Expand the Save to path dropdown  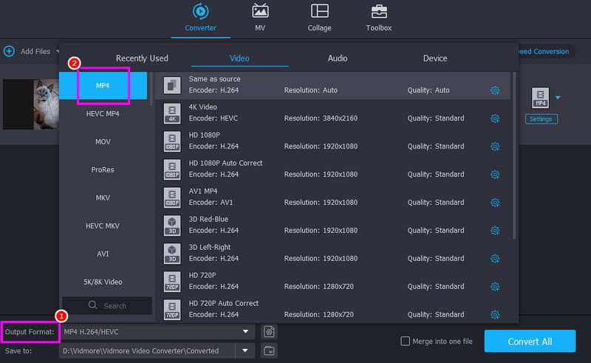click(246, 350)
